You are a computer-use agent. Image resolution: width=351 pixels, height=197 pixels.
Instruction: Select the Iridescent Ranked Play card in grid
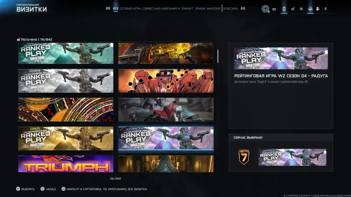(x=166, y=138)
